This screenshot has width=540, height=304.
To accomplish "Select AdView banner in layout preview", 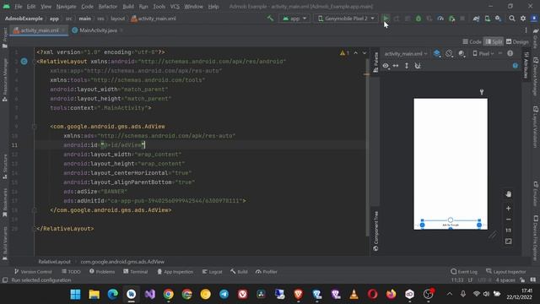I will [451, 225].
